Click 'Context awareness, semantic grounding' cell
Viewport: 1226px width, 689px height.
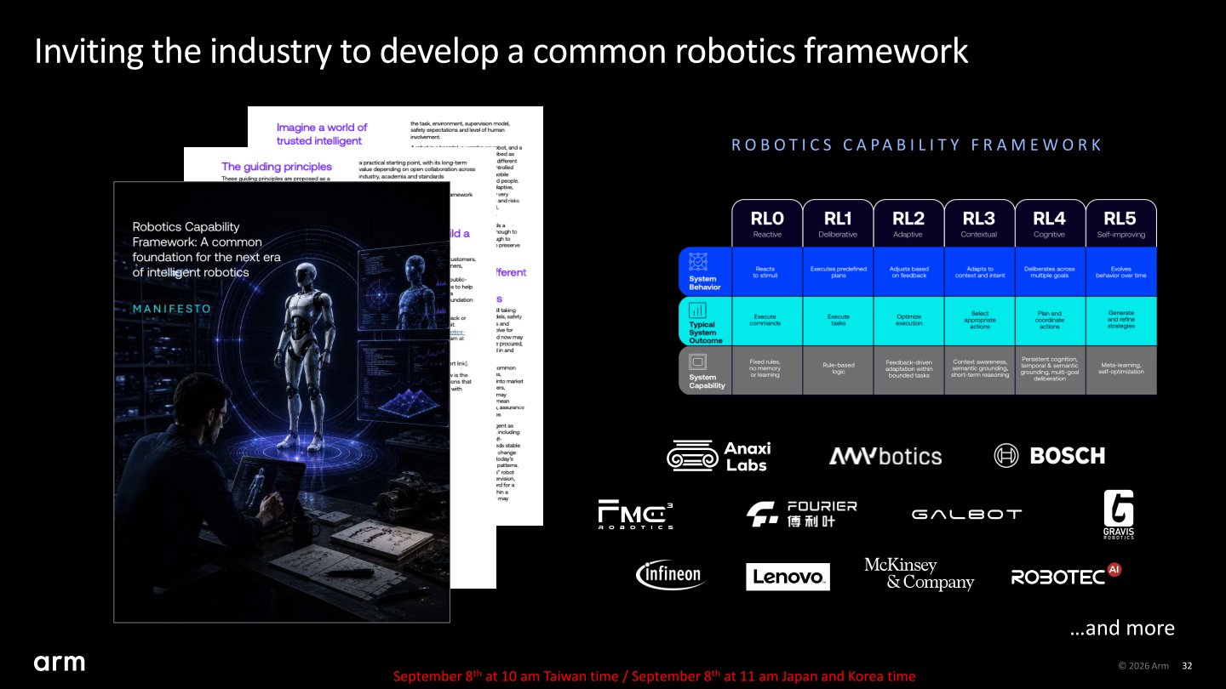point(979,370)
